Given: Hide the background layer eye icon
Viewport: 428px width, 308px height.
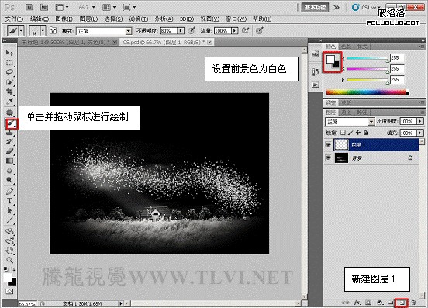Looking at the screenshot, I should coord(329,157).
